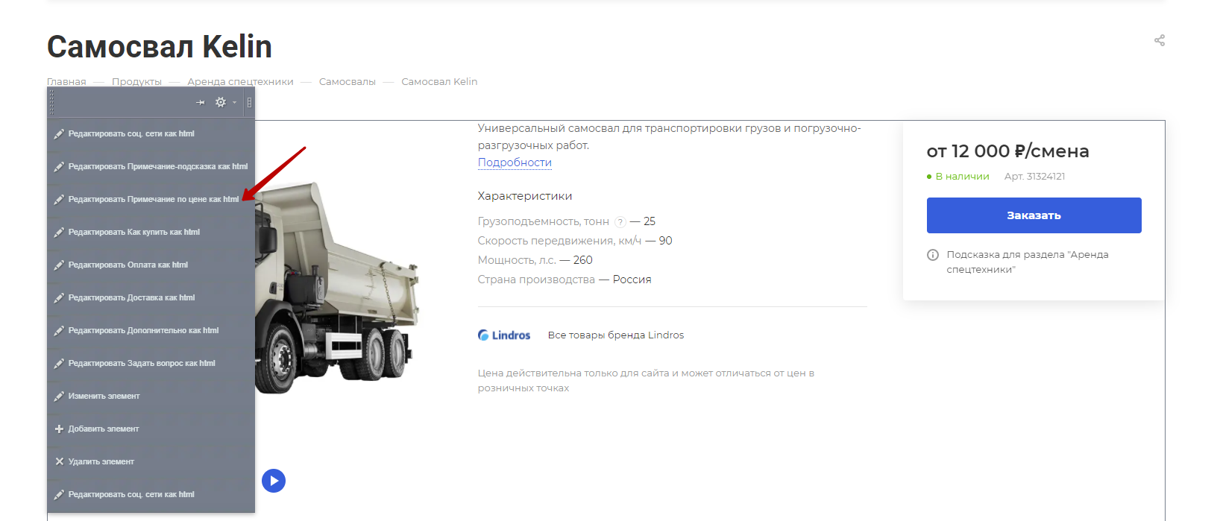This screenshot has width=1220, height=521.
Task: Click the collapse panel icon on the right edge
Action: click(x=249, y=102)
